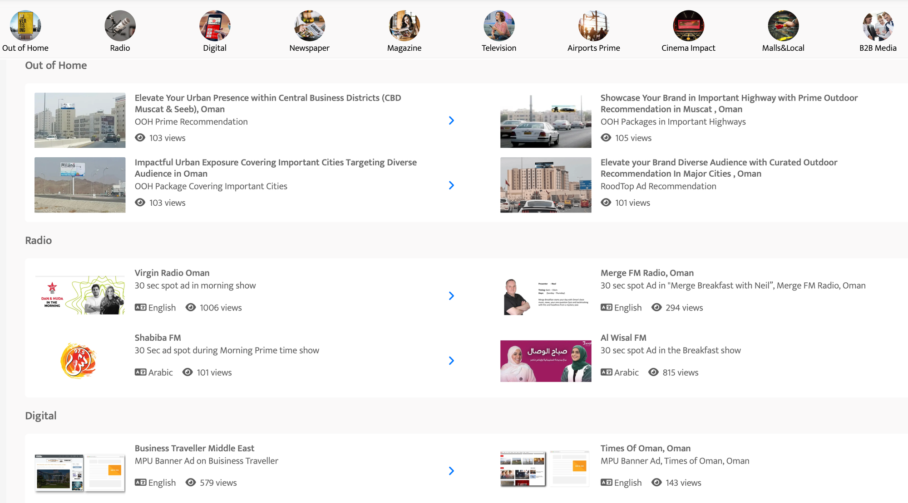Open the Malls&Local category icon
Screen dimensions: 908x503
pos(783,26)
